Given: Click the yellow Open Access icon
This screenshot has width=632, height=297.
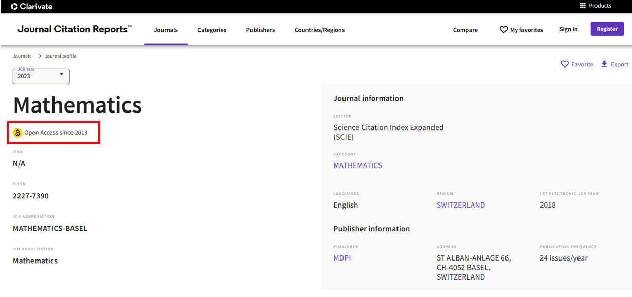Looking at the screenshot, I should click(17, 133).
